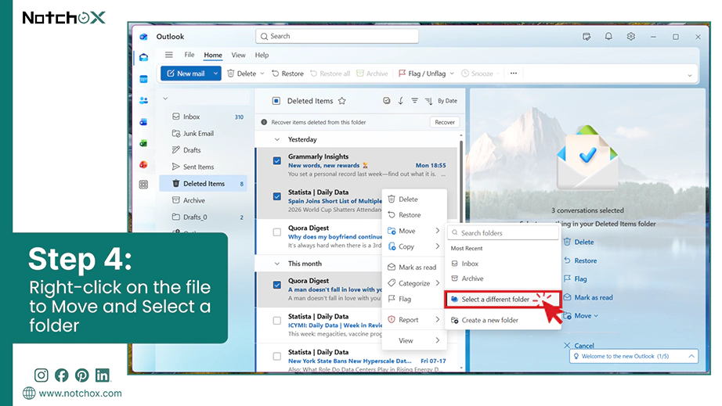The height and width of the screenshot is (406, 722).
Task: Click the Archive toolbar button
Action: tap(372, 74)
